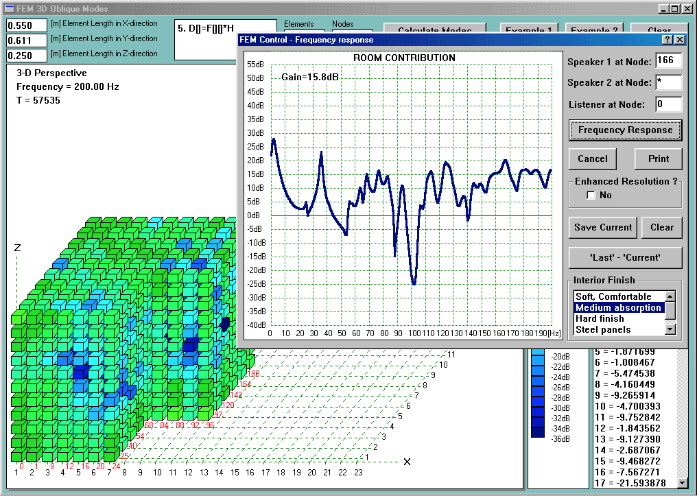This screenshot has height=496, width=697.
Task: Close the FEM Control dialog
Action: pos(680,40)
